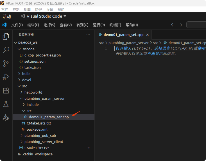Click 打开聊天 link in editor hint

click(123, 48)
